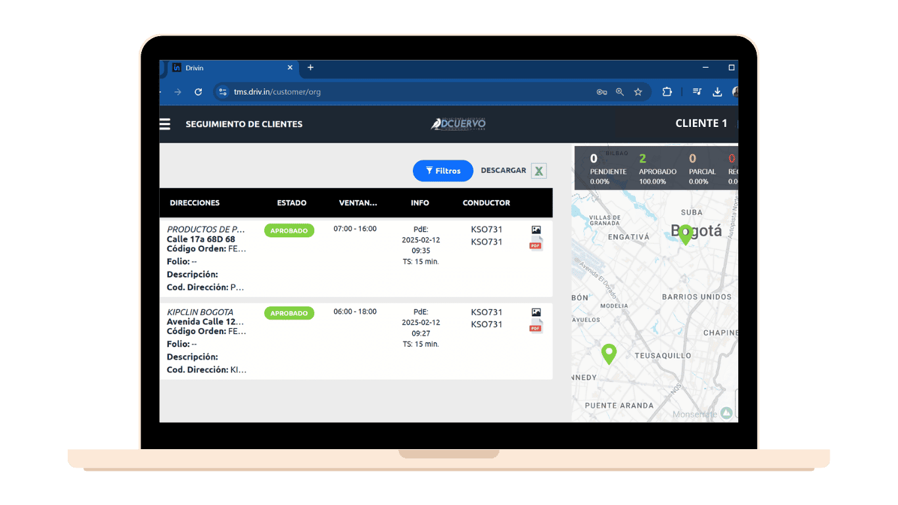
Task: Download the Excel file via the X icon
Action: tap(539, 171)
